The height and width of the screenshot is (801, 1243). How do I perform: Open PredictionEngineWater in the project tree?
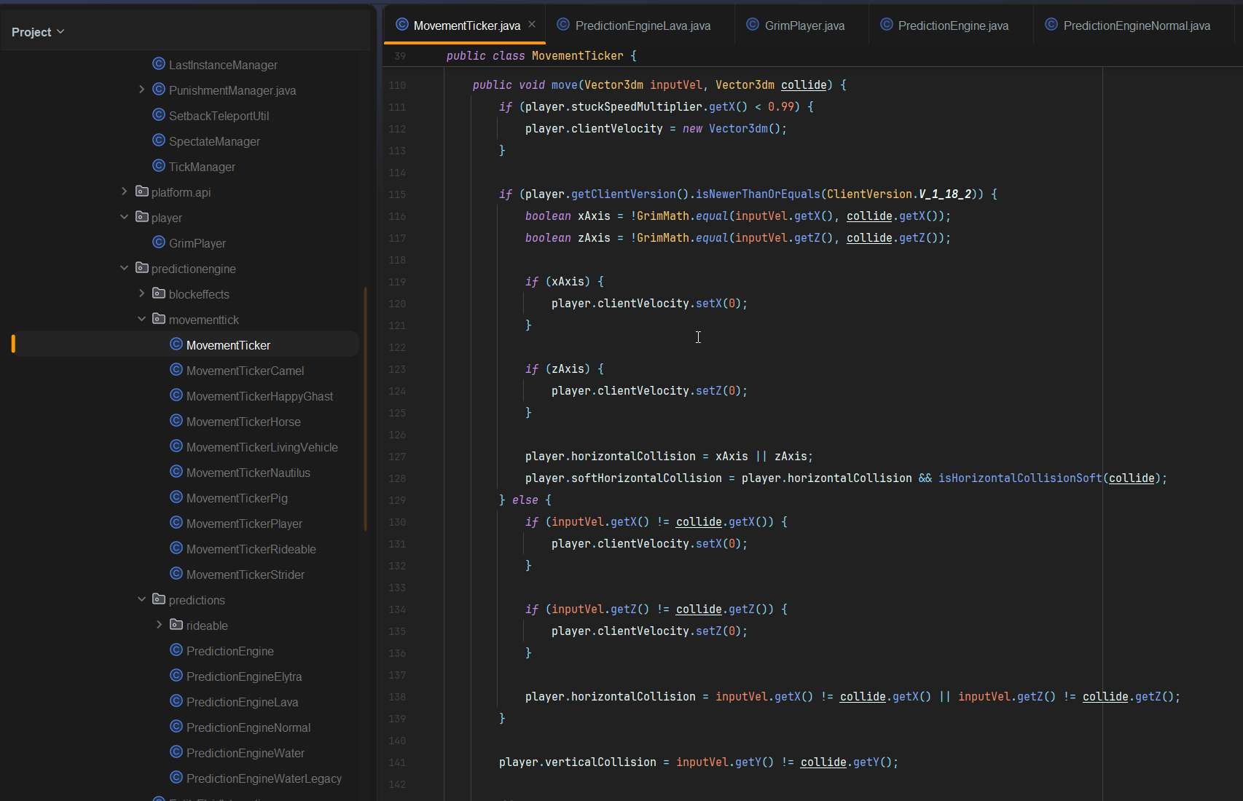[246, 753]
